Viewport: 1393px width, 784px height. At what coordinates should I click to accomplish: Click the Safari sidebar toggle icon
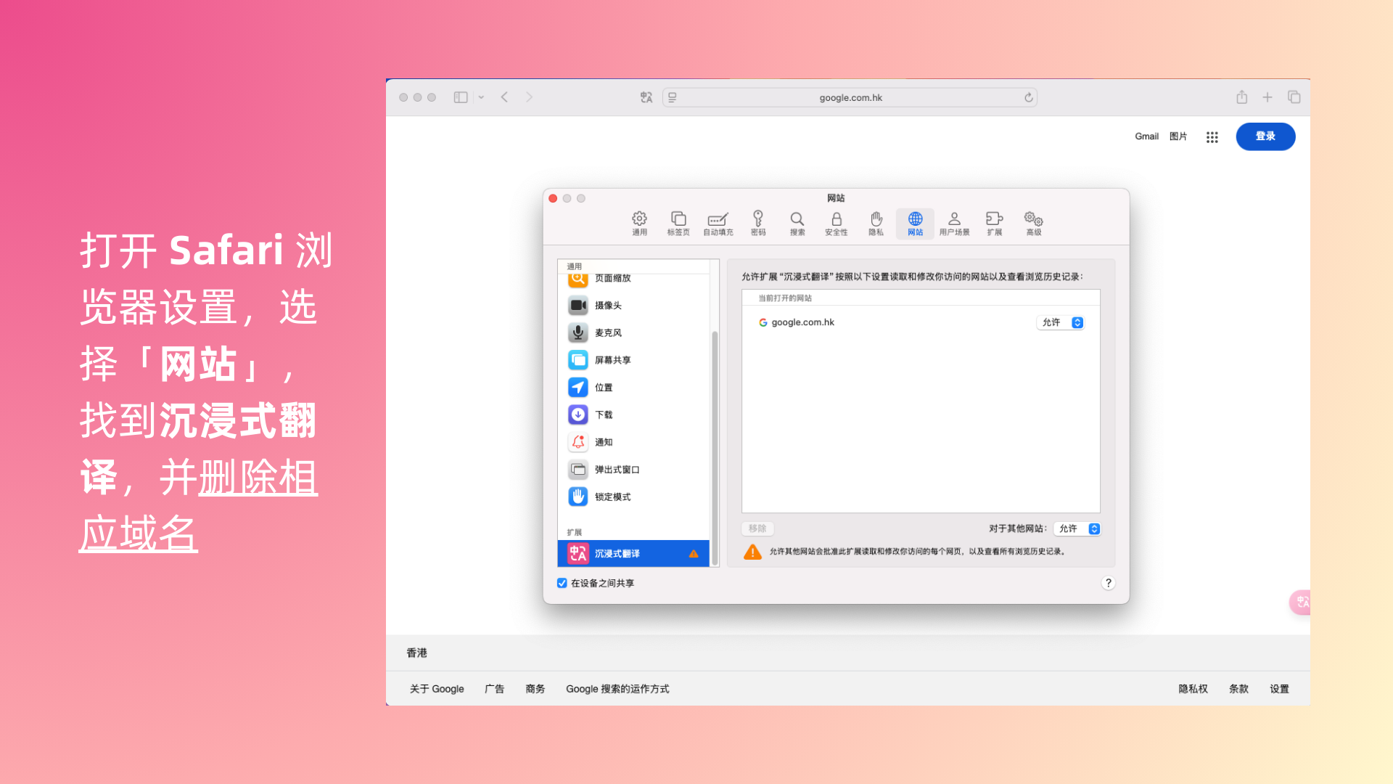click(x=461, y=97)
